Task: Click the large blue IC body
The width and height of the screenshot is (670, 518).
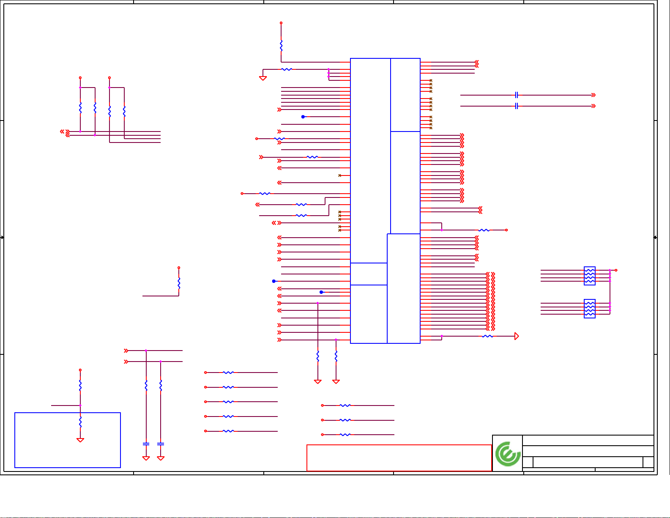Action: click(x=385, y=201)
